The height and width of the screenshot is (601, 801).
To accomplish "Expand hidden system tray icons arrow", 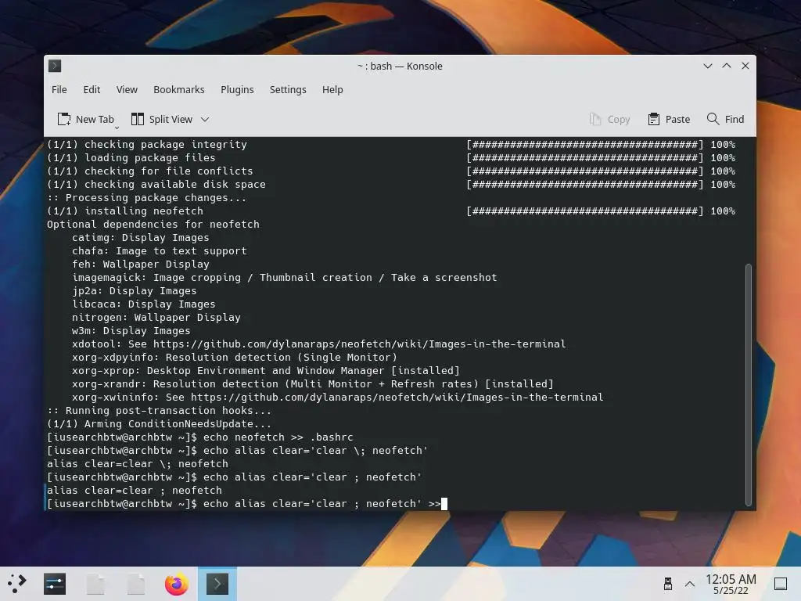I will tap(690, 584).
